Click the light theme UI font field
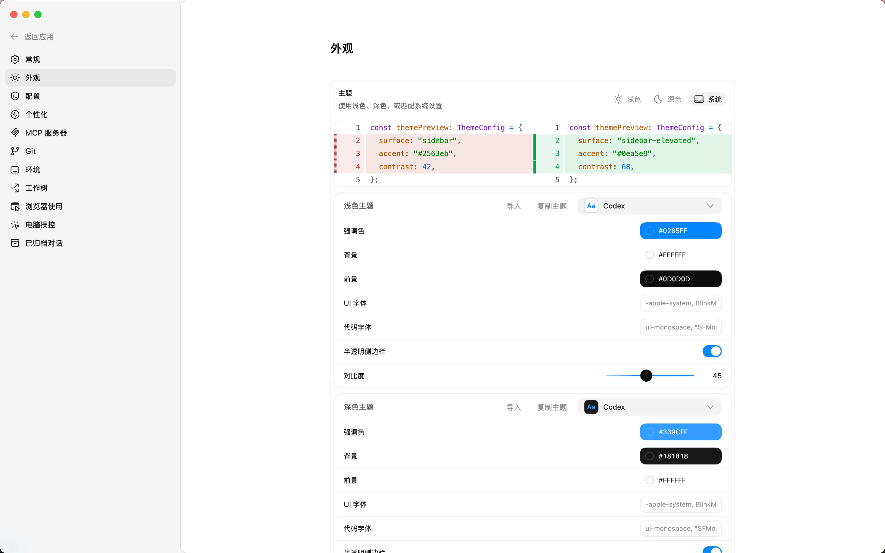The width and height of the screenshot is (885, 553). click(x=680, y=303)
